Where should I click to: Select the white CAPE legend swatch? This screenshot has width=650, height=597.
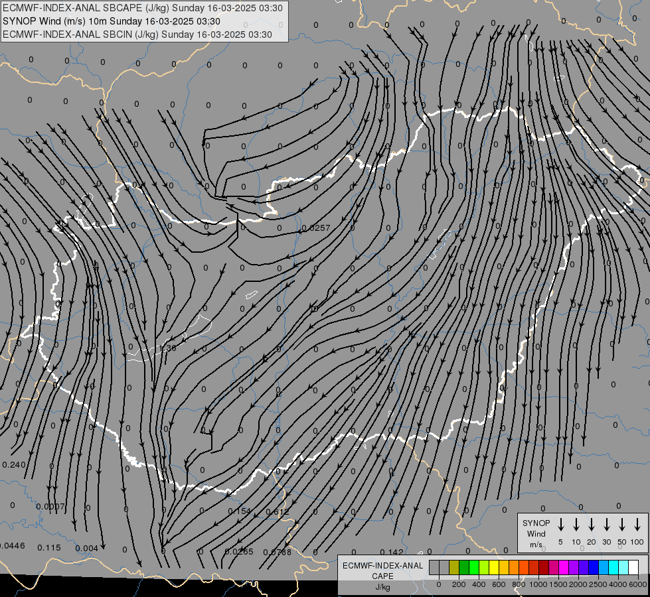click(633, 567)
